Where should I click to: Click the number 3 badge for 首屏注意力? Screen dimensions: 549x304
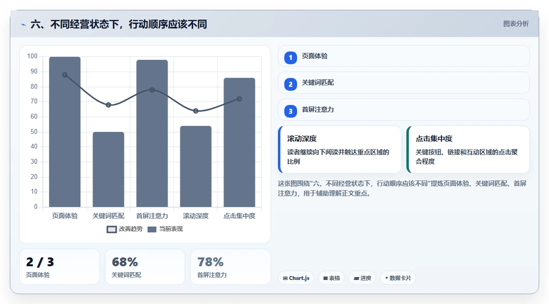tap(291, 111)
